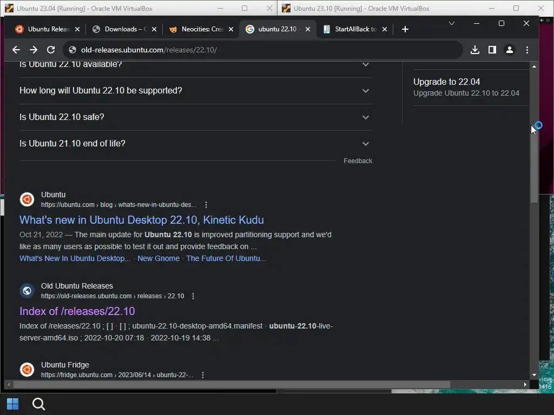The height and width of the screenshot is (415, 554).
Task: Click the horizontal page scrollbar thumb
Action: 232,384
